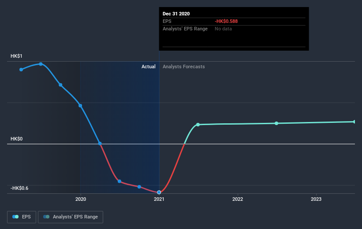Click the 2021 x-axis label

point(159,199)
